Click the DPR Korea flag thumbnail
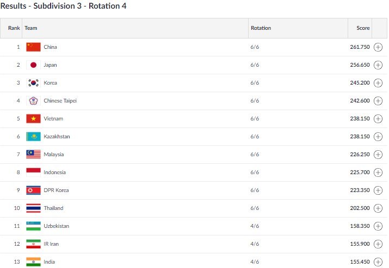 pos(33,190)
